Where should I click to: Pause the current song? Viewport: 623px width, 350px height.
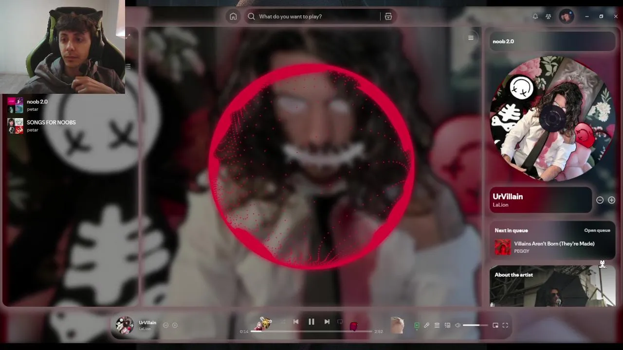pyautogui.click(x=311, y=321)
